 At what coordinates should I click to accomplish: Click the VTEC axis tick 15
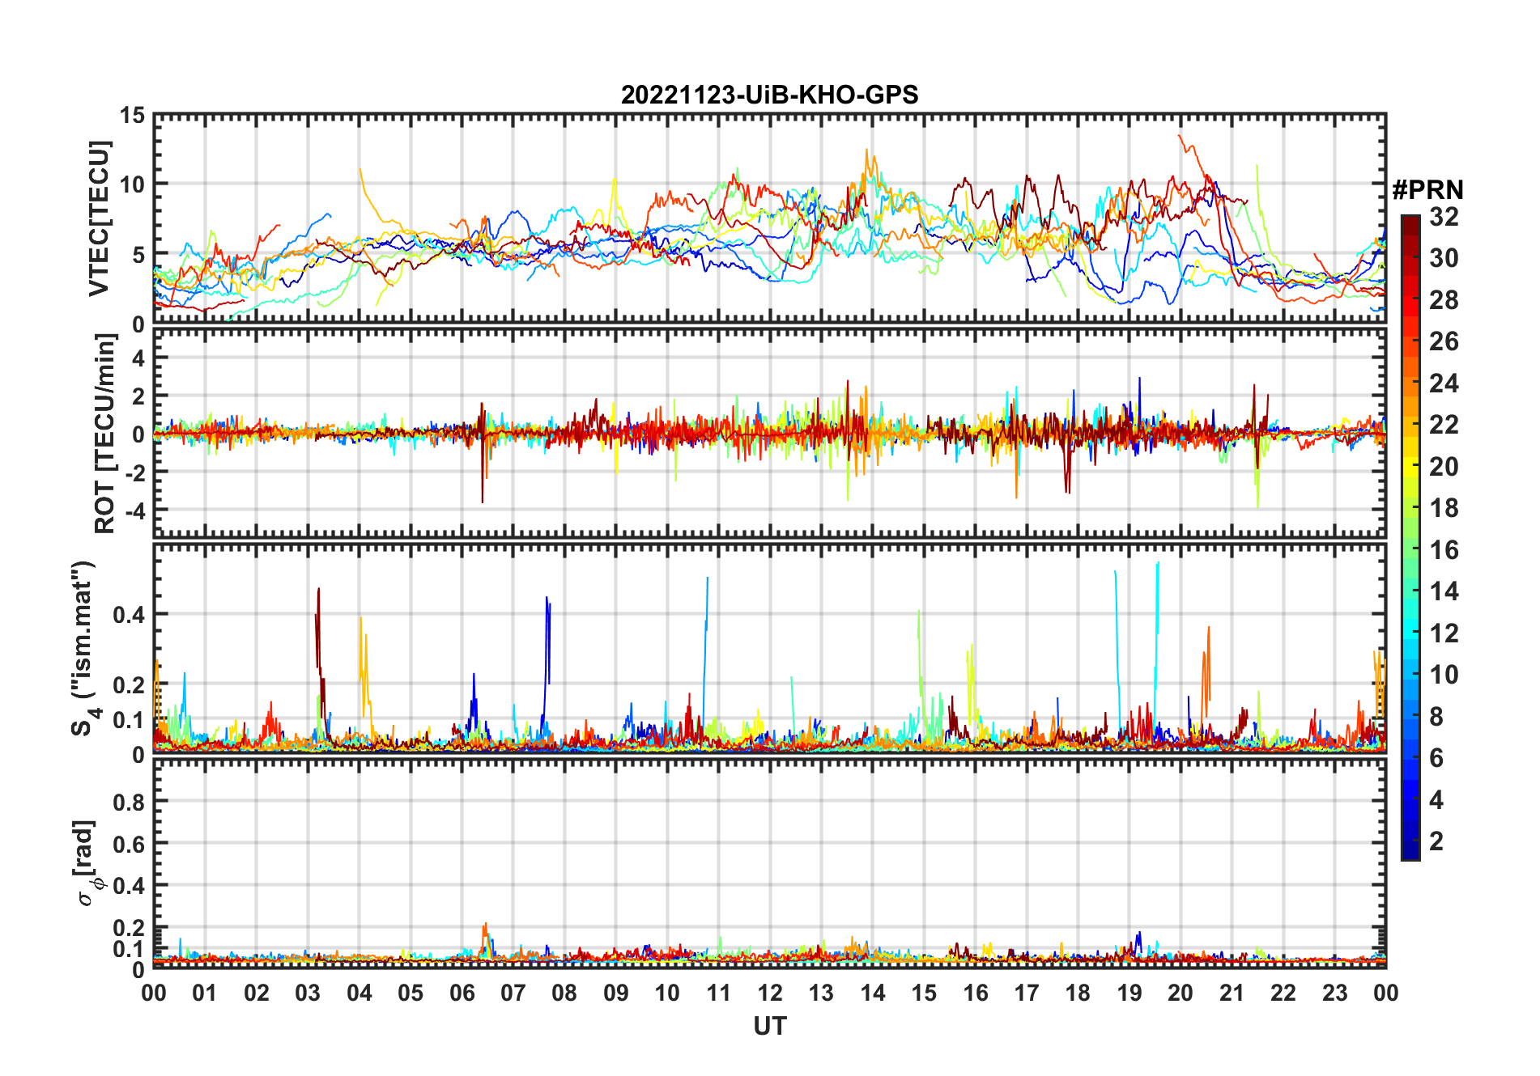[132, 116]
